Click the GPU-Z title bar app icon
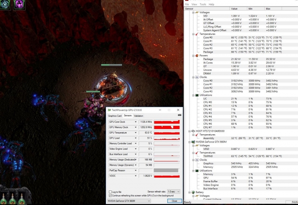This screenshot has width=298, height=205. 109,110
